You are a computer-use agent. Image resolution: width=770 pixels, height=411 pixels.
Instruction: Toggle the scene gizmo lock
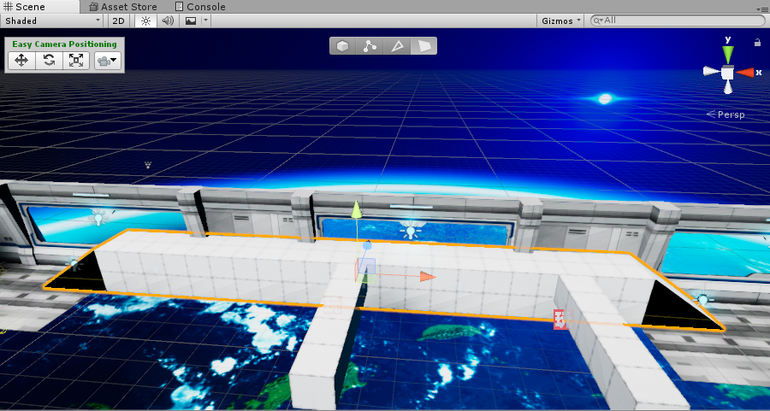pyautogui.click(x=757, y=43)
